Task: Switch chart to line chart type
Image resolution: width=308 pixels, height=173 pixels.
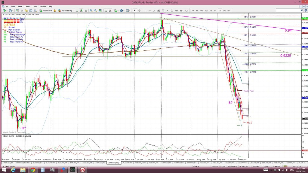Action: (x=86, y=11)
